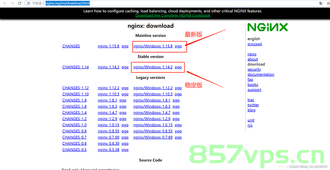The width and height of the screenshot is (330, 170).
Task: Click the NGINX logo
Action: (x=268, y=28)
